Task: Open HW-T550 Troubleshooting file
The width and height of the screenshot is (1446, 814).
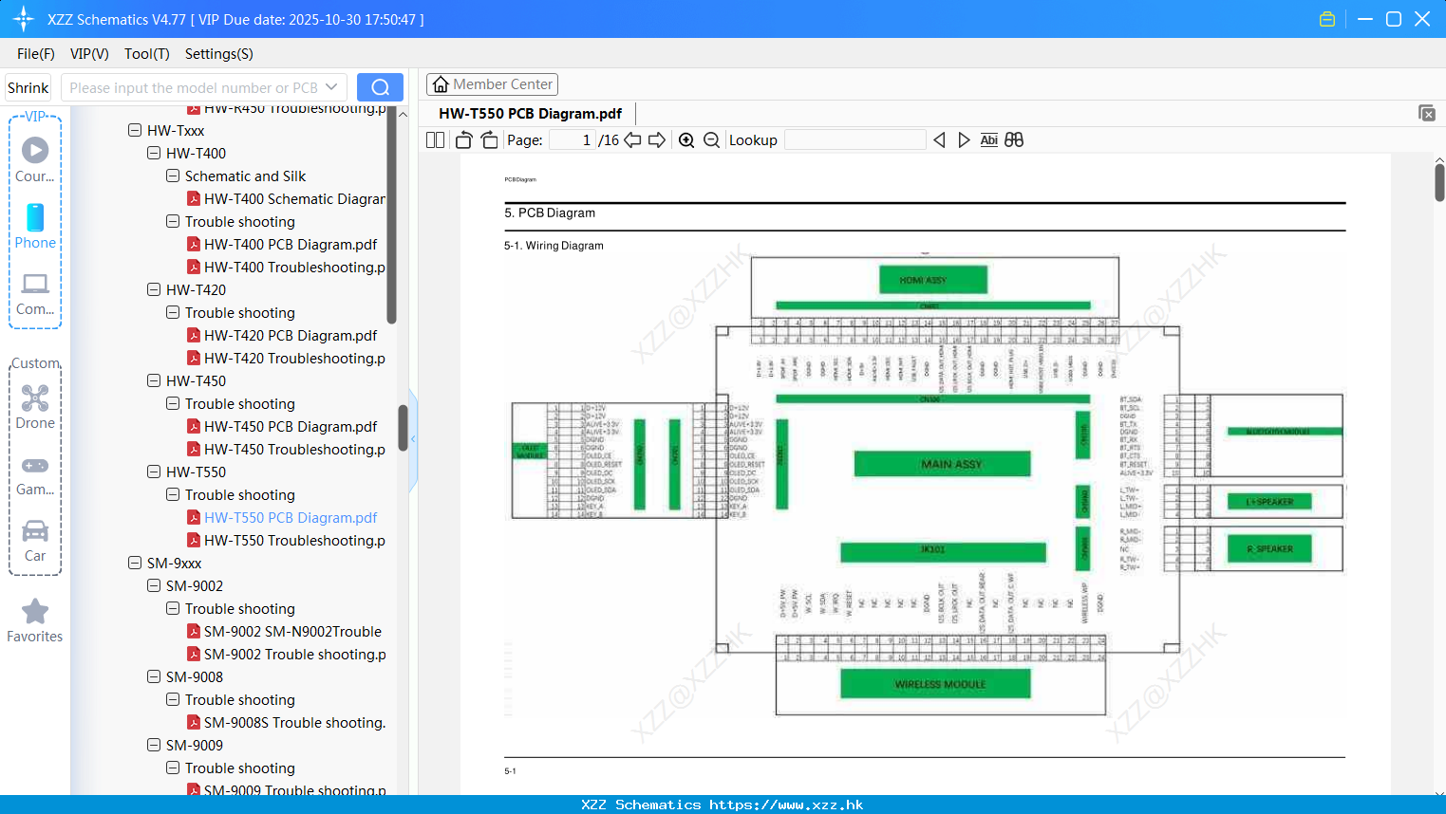Action: pyautogui.click(x=286, y=540)
